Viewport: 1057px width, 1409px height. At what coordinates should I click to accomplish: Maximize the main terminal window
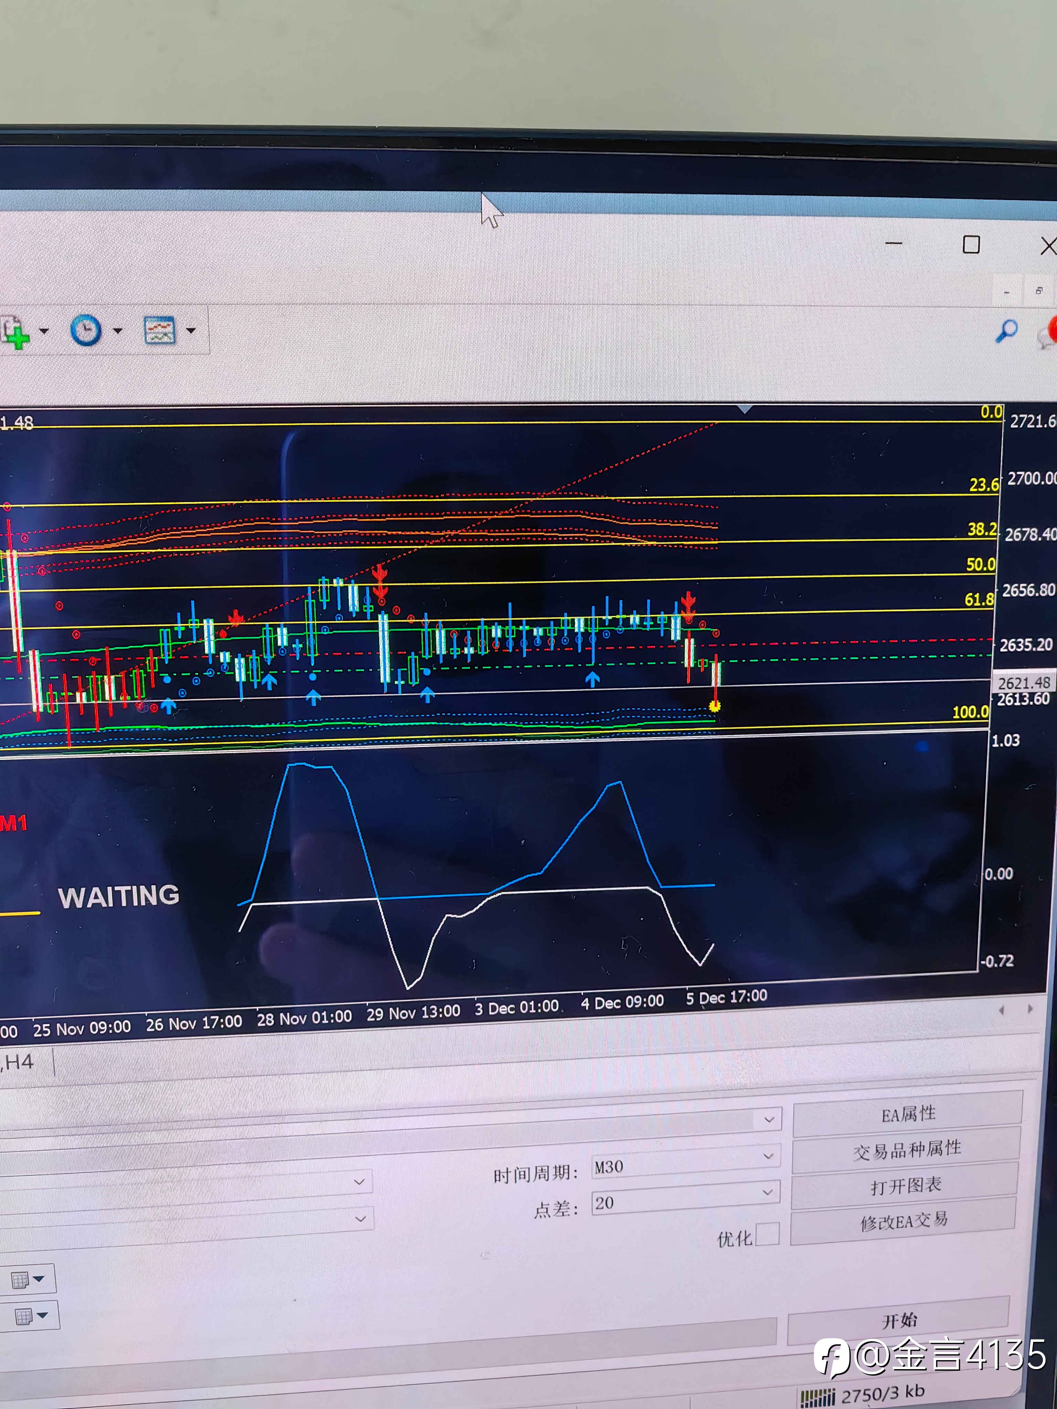click(971, 245)
